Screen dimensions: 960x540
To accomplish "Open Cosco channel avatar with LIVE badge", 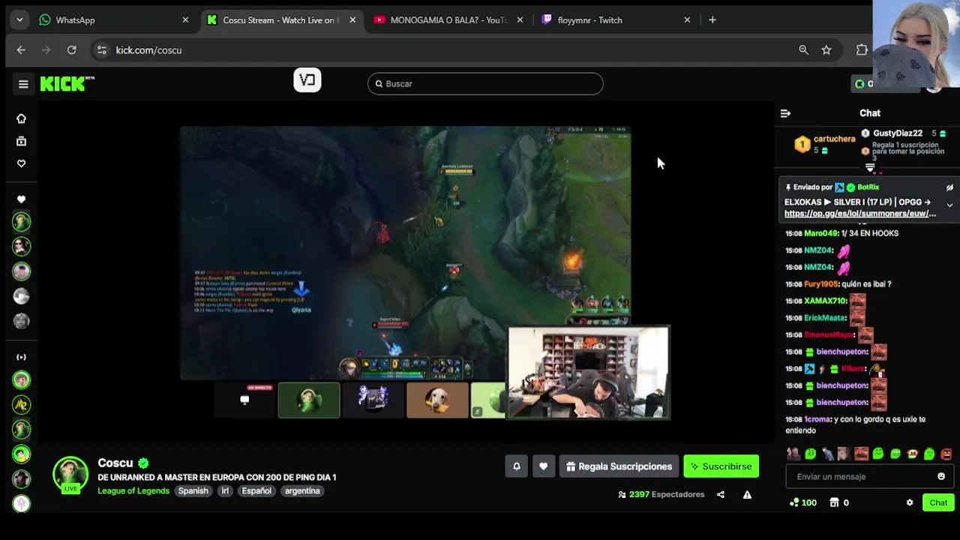I will click(70, 475).
